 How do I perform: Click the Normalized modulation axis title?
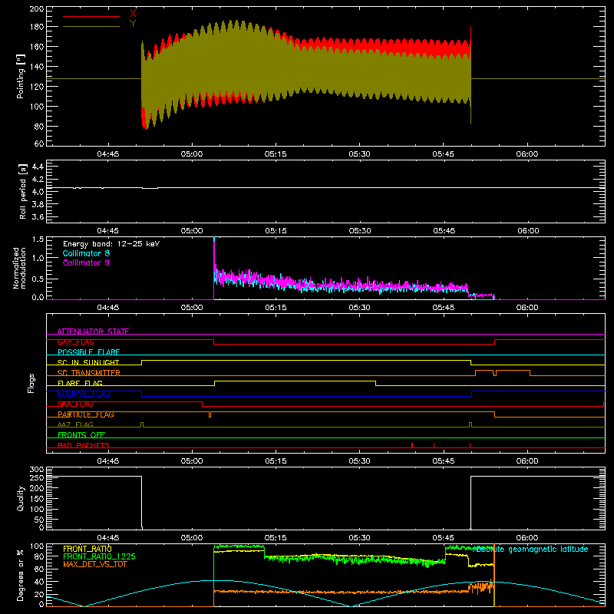coord(19,268)
